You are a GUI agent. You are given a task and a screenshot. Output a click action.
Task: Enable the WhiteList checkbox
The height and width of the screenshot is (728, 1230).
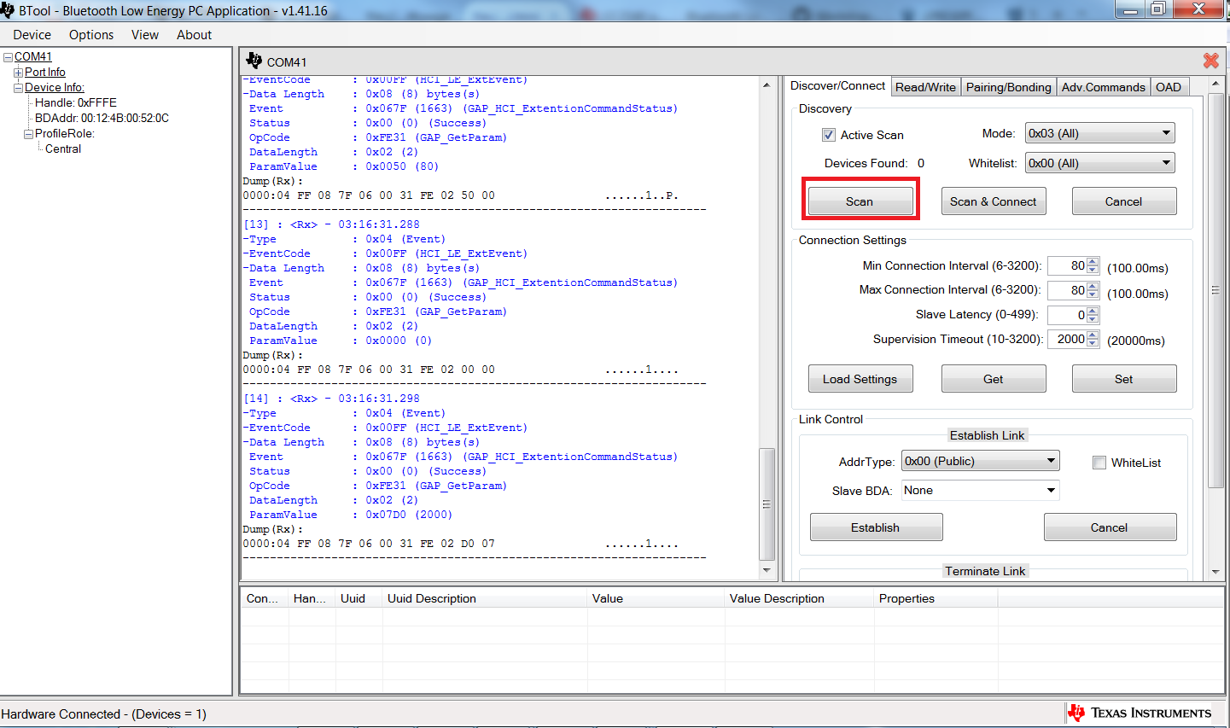tap(1099, 463)
